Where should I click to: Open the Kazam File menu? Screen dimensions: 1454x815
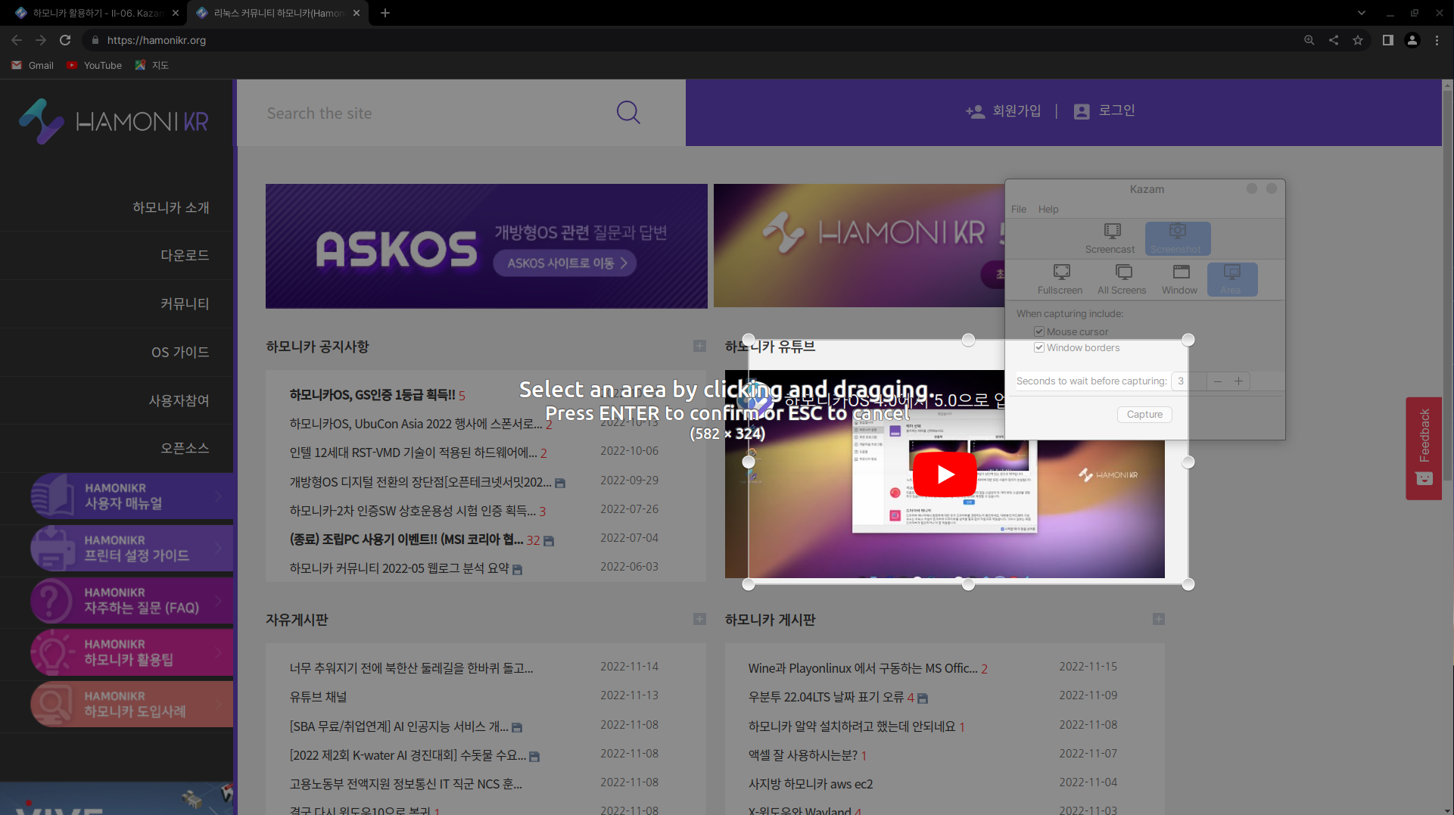coord(1019,209)
